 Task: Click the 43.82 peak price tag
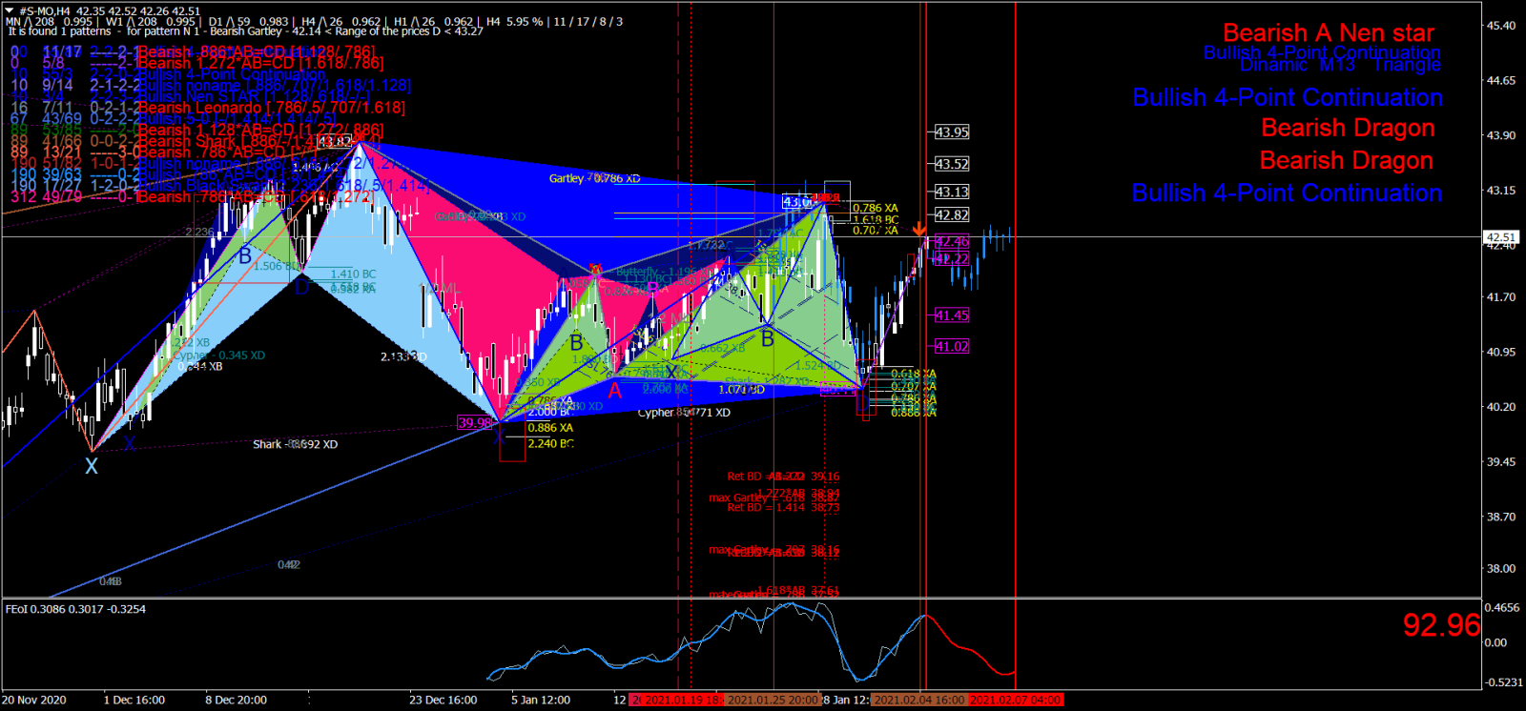pyautogui.click(x=335, y=141)
